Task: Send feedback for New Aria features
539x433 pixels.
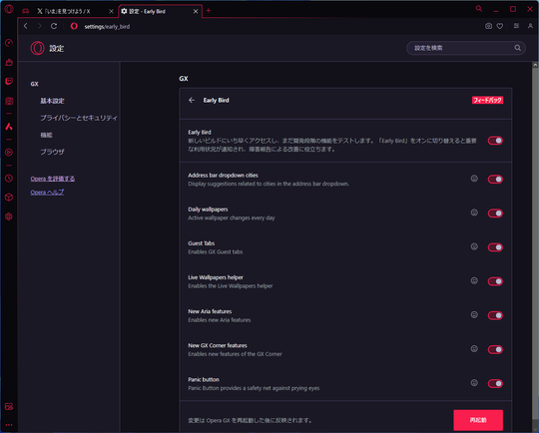Action: pos(474,315)
